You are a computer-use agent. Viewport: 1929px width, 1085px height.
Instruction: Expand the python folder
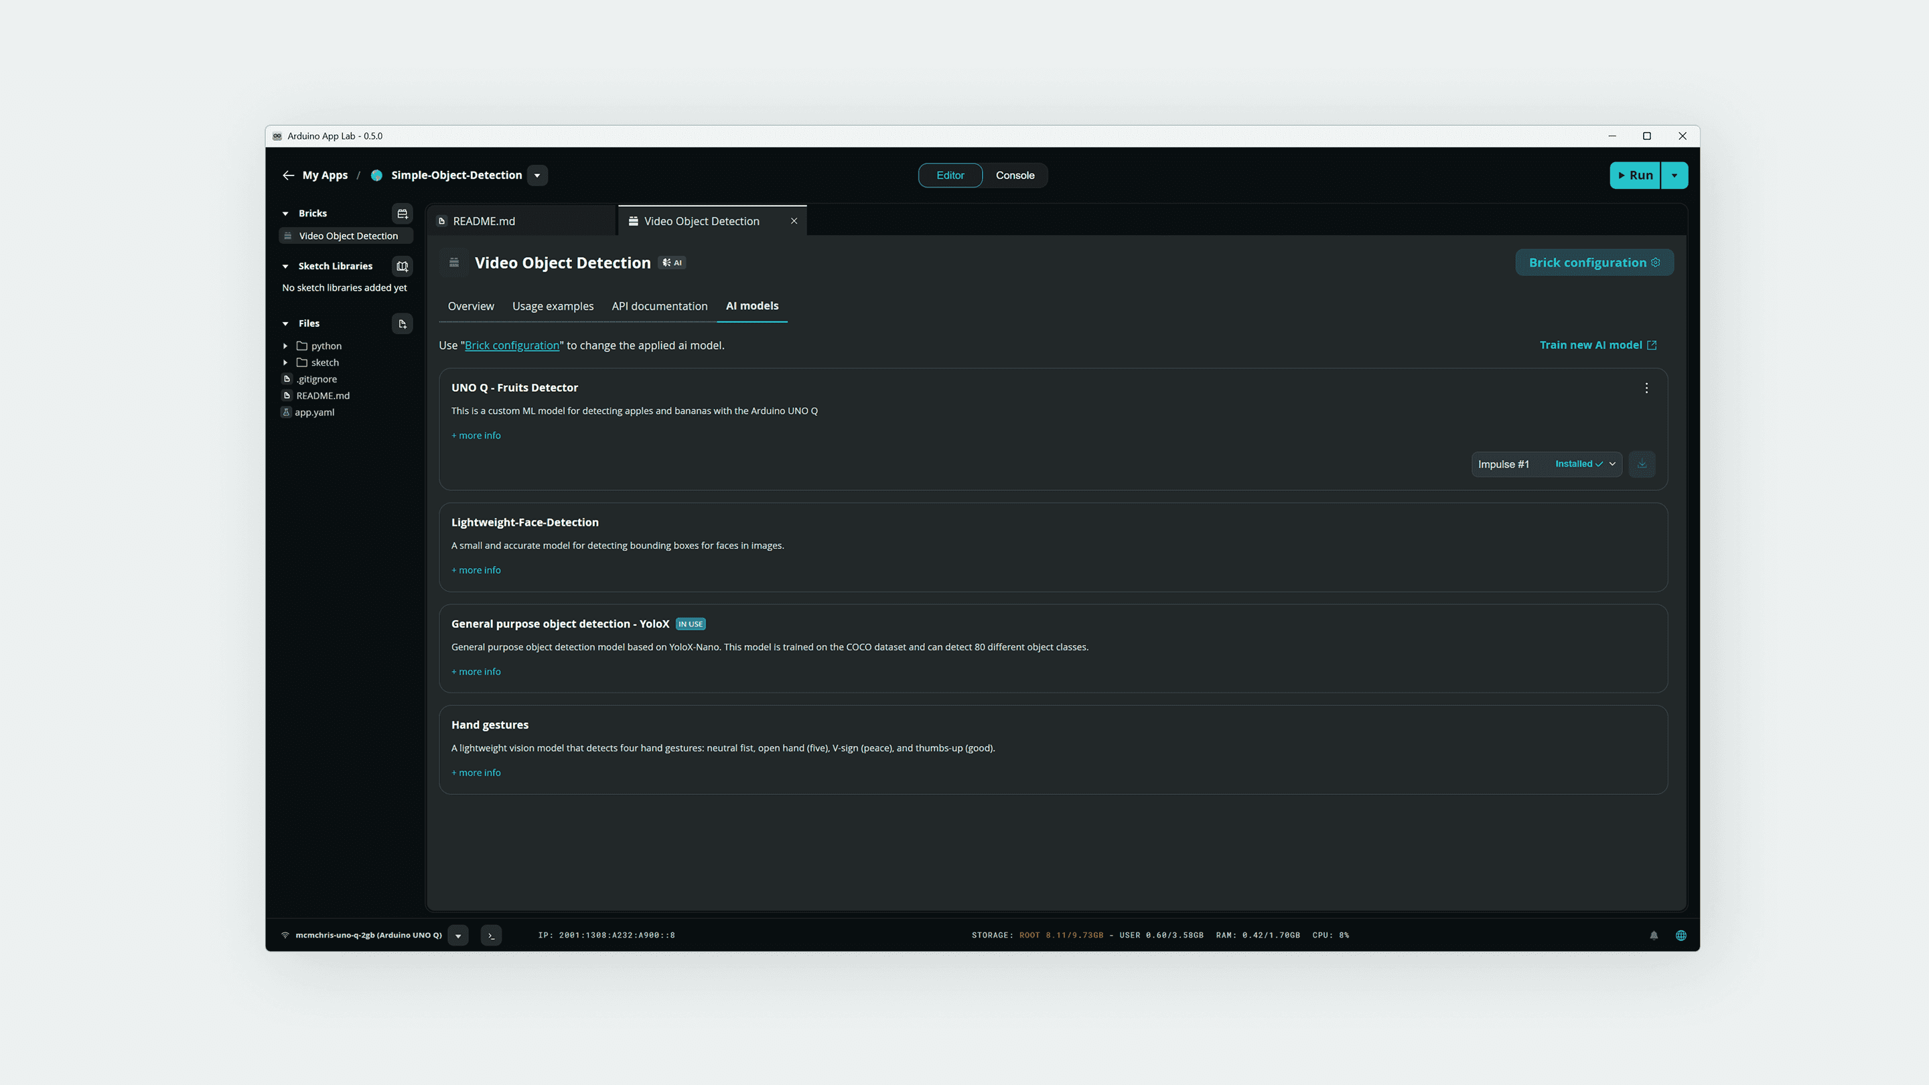point(285,346)
